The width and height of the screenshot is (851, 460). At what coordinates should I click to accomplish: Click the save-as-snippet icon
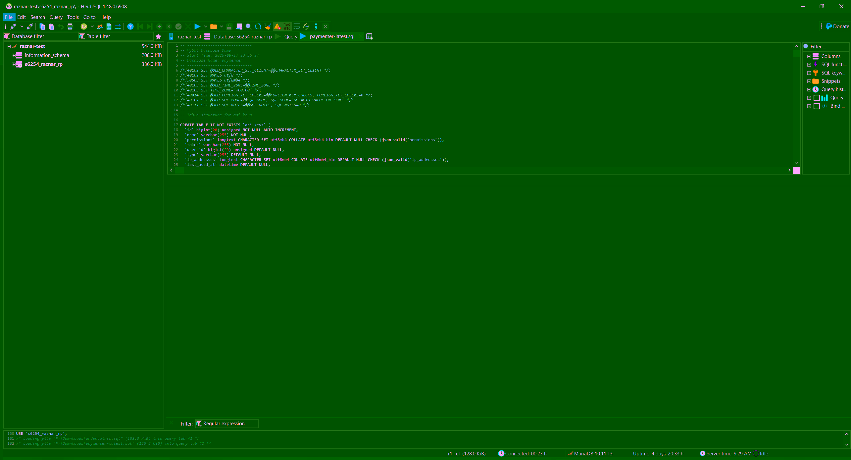coord(239,26)
